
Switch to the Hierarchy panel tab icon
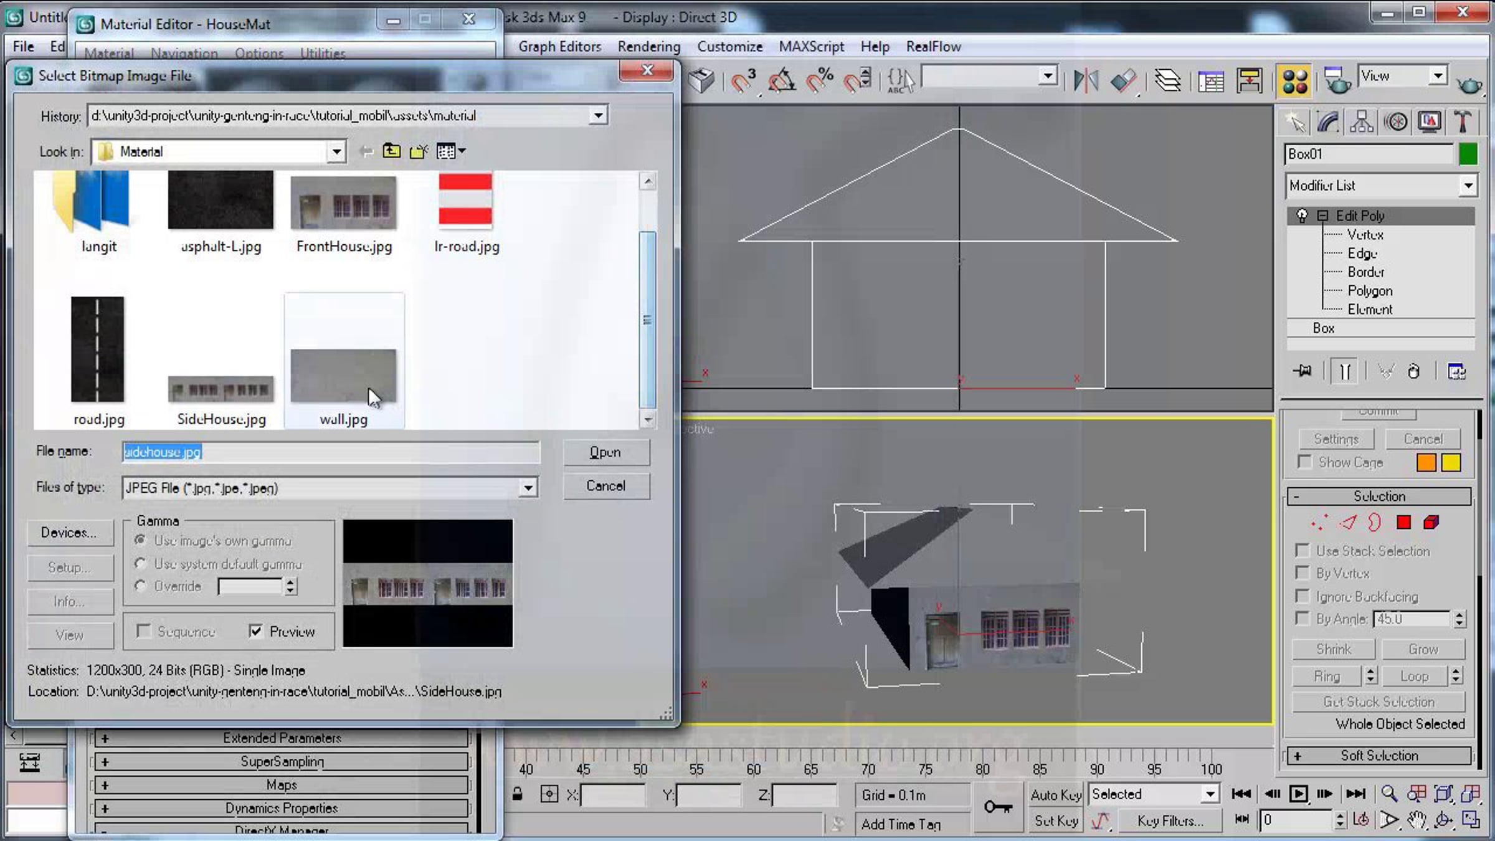coord(1362,122)
